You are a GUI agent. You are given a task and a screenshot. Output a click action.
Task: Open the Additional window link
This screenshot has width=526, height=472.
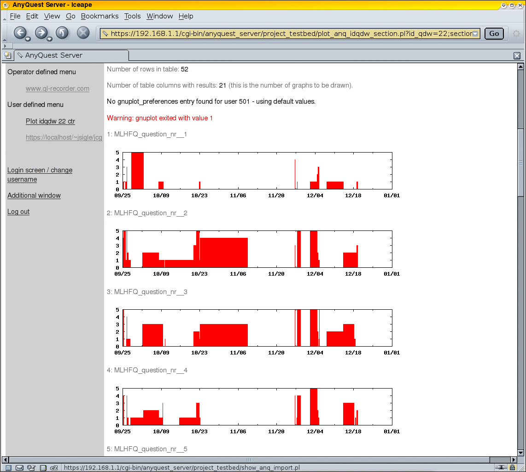[x=34, y=195]
